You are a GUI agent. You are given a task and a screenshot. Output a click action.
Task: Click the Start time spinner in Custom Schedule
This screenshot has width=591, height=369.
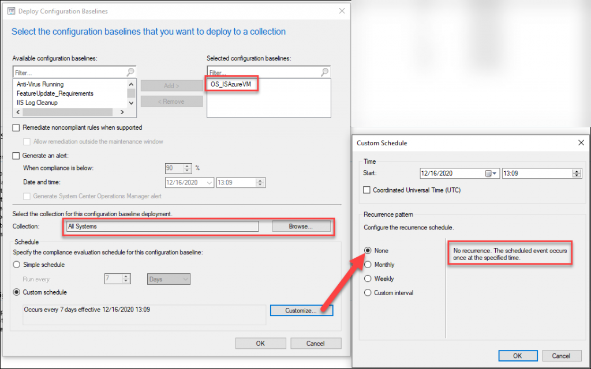576,173
